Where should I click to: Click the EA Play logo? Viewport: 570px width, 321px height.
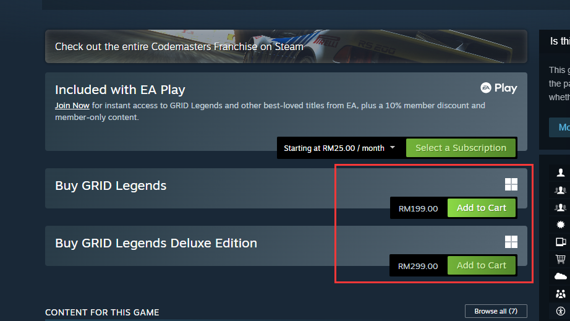pyautogui.click(x=498, y=88)
